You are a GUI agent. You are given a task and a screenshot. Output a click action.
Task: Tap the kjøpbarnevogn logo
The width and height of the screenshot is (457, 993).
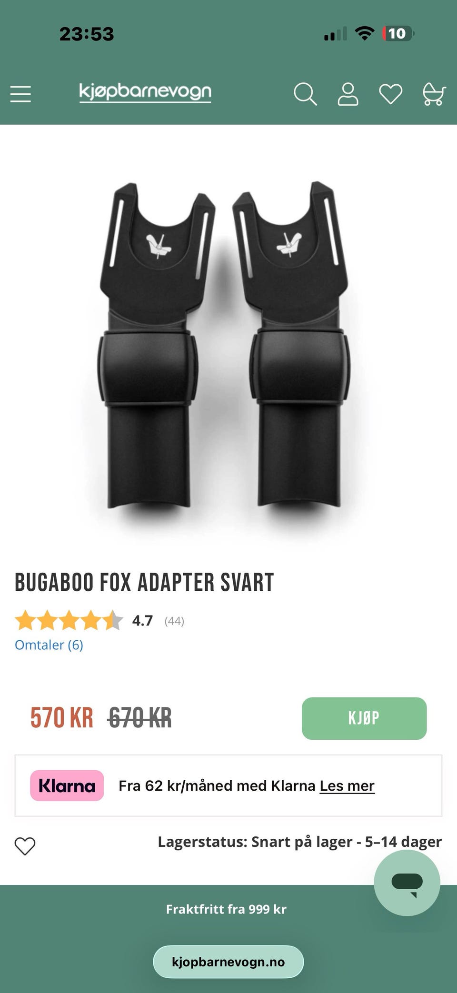[145, 92]
